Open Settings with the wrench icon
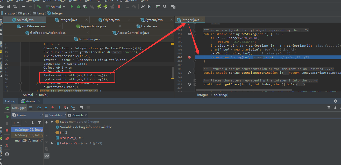The image size is (341, 165). (x=143, y=6)
